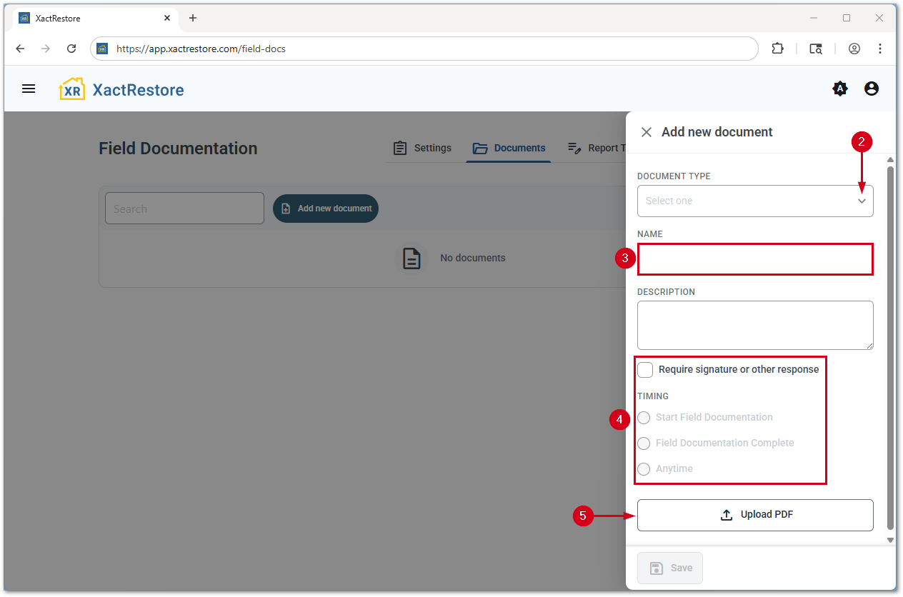Switch to the Documents tab
Viewport: 903px width, 597px height.
click(509, 148)
